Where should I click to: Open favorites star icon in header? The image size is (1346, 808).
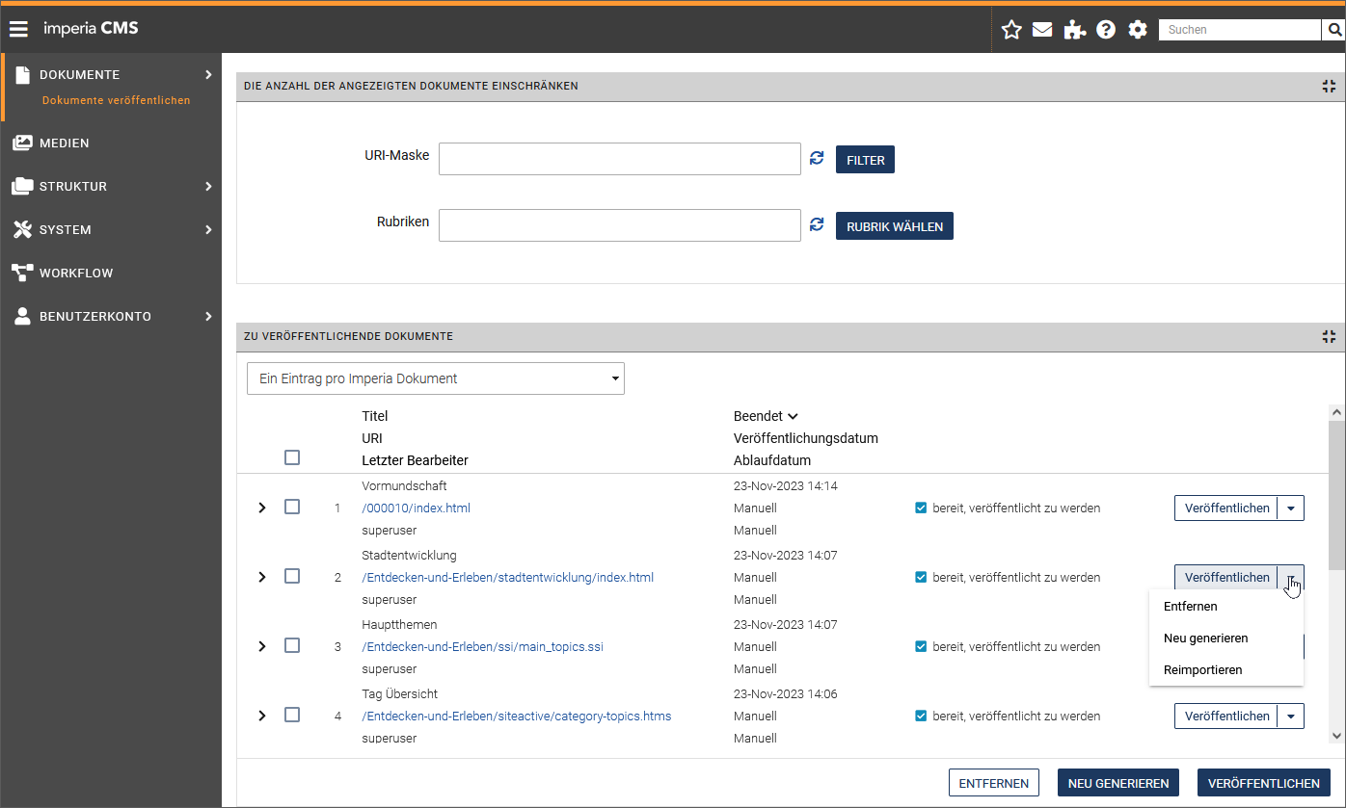tap(1011, 30)
